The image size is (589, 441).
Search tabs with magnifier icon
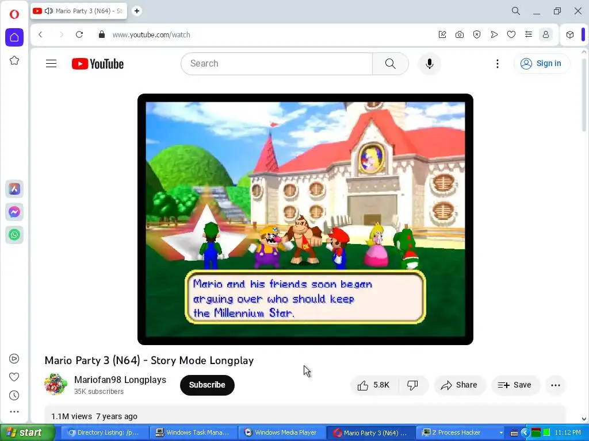click(x=516, y=11)
